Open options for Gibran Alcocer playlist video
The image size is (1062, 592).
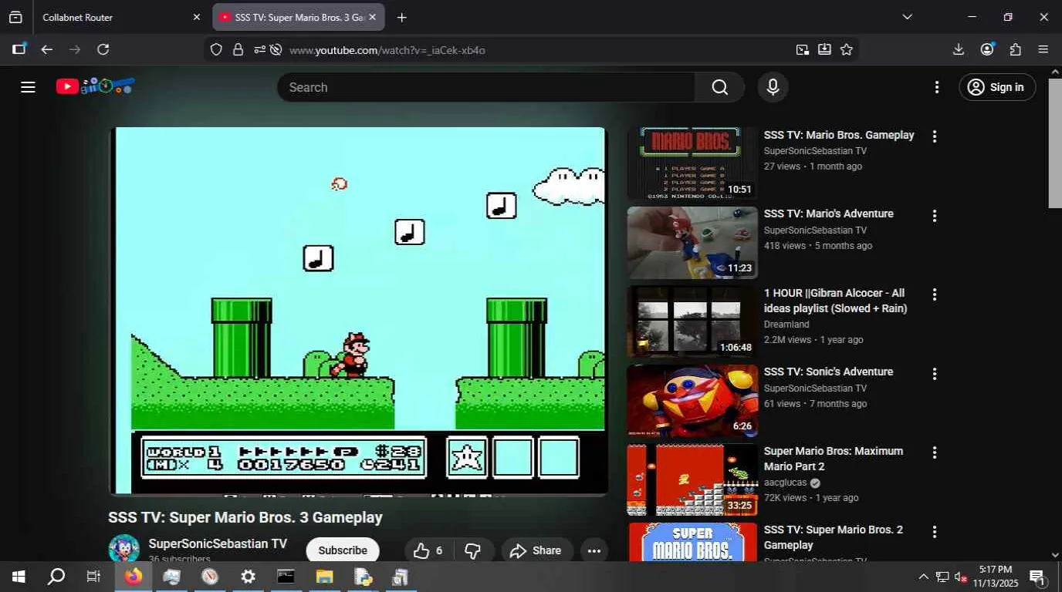coord(935,294)
